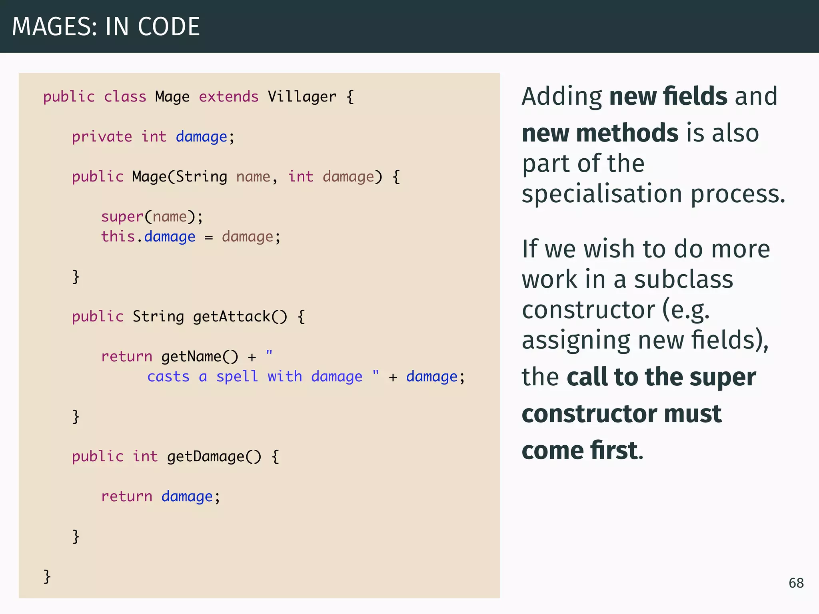819x614 pixels.
Task: Click the 'return damage;' statement
Action: 160,496
